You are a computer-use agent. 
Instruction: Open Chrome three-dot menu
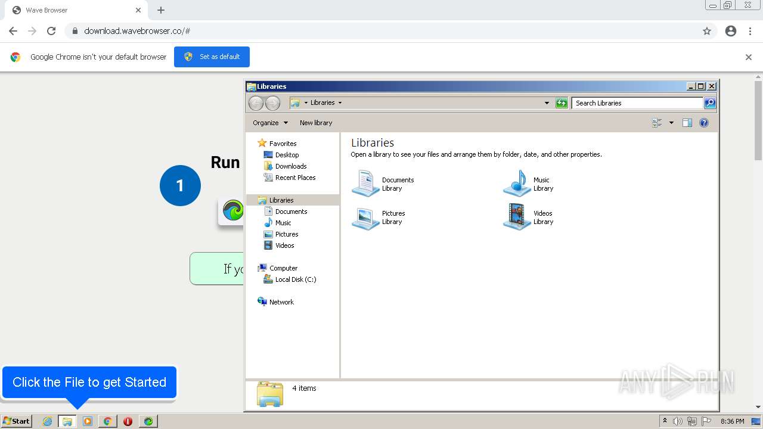tap(750, 31)
